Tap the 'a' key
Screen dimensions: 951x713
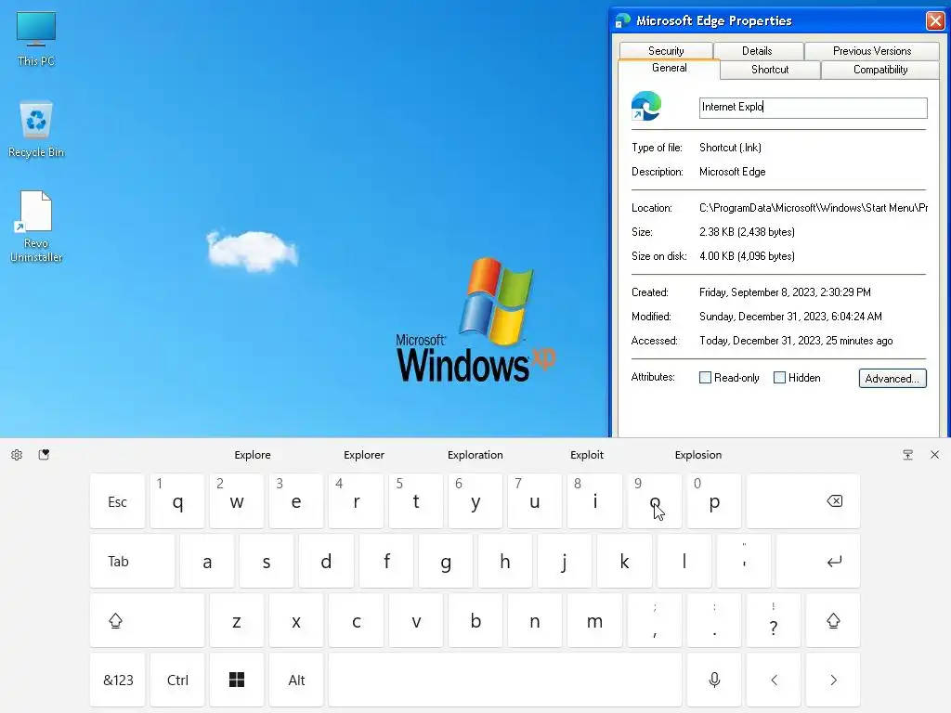(x=207, y=561)
